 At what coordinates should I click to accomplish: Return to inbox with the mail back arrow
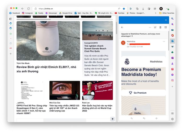[x=122, y=27]
